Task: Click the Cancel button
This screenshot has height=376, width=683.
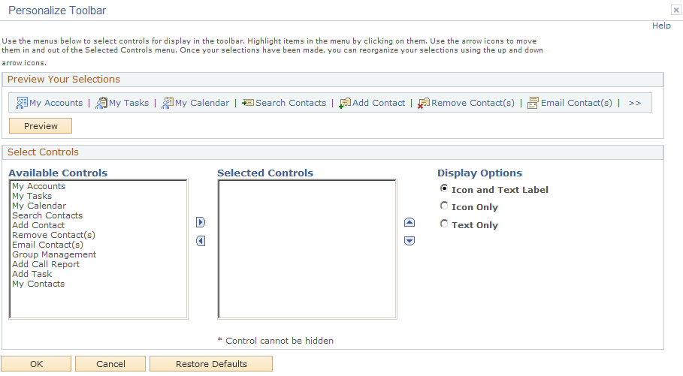Action: pos(110,364)
